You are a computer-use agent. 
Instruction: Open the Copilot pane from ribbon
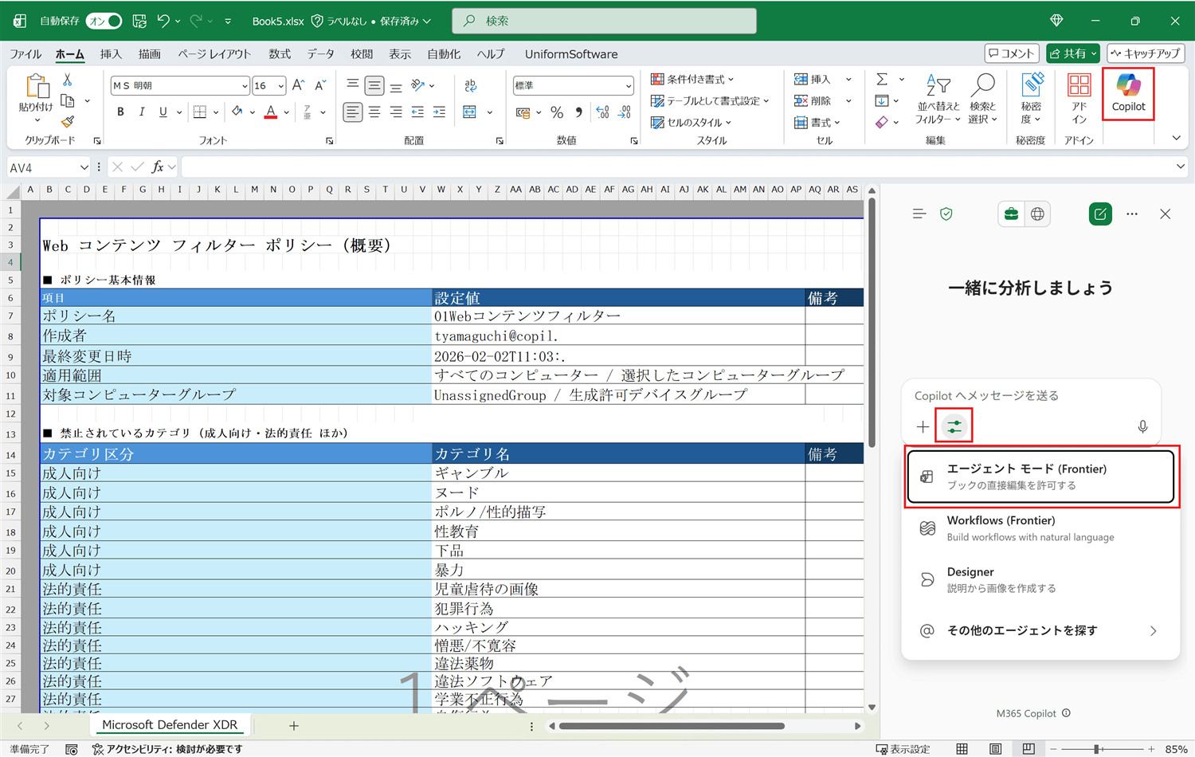tap(1128, 93)
